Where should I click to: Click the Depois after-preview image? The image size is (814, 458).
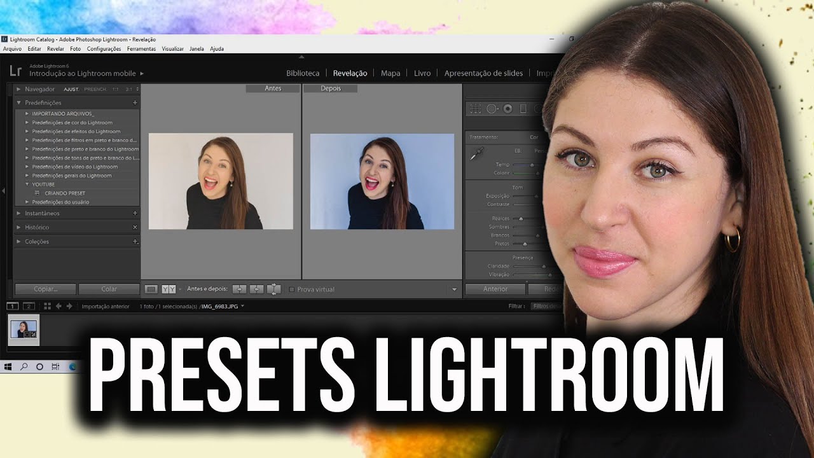pyautogui.click(x=382, y=181)
